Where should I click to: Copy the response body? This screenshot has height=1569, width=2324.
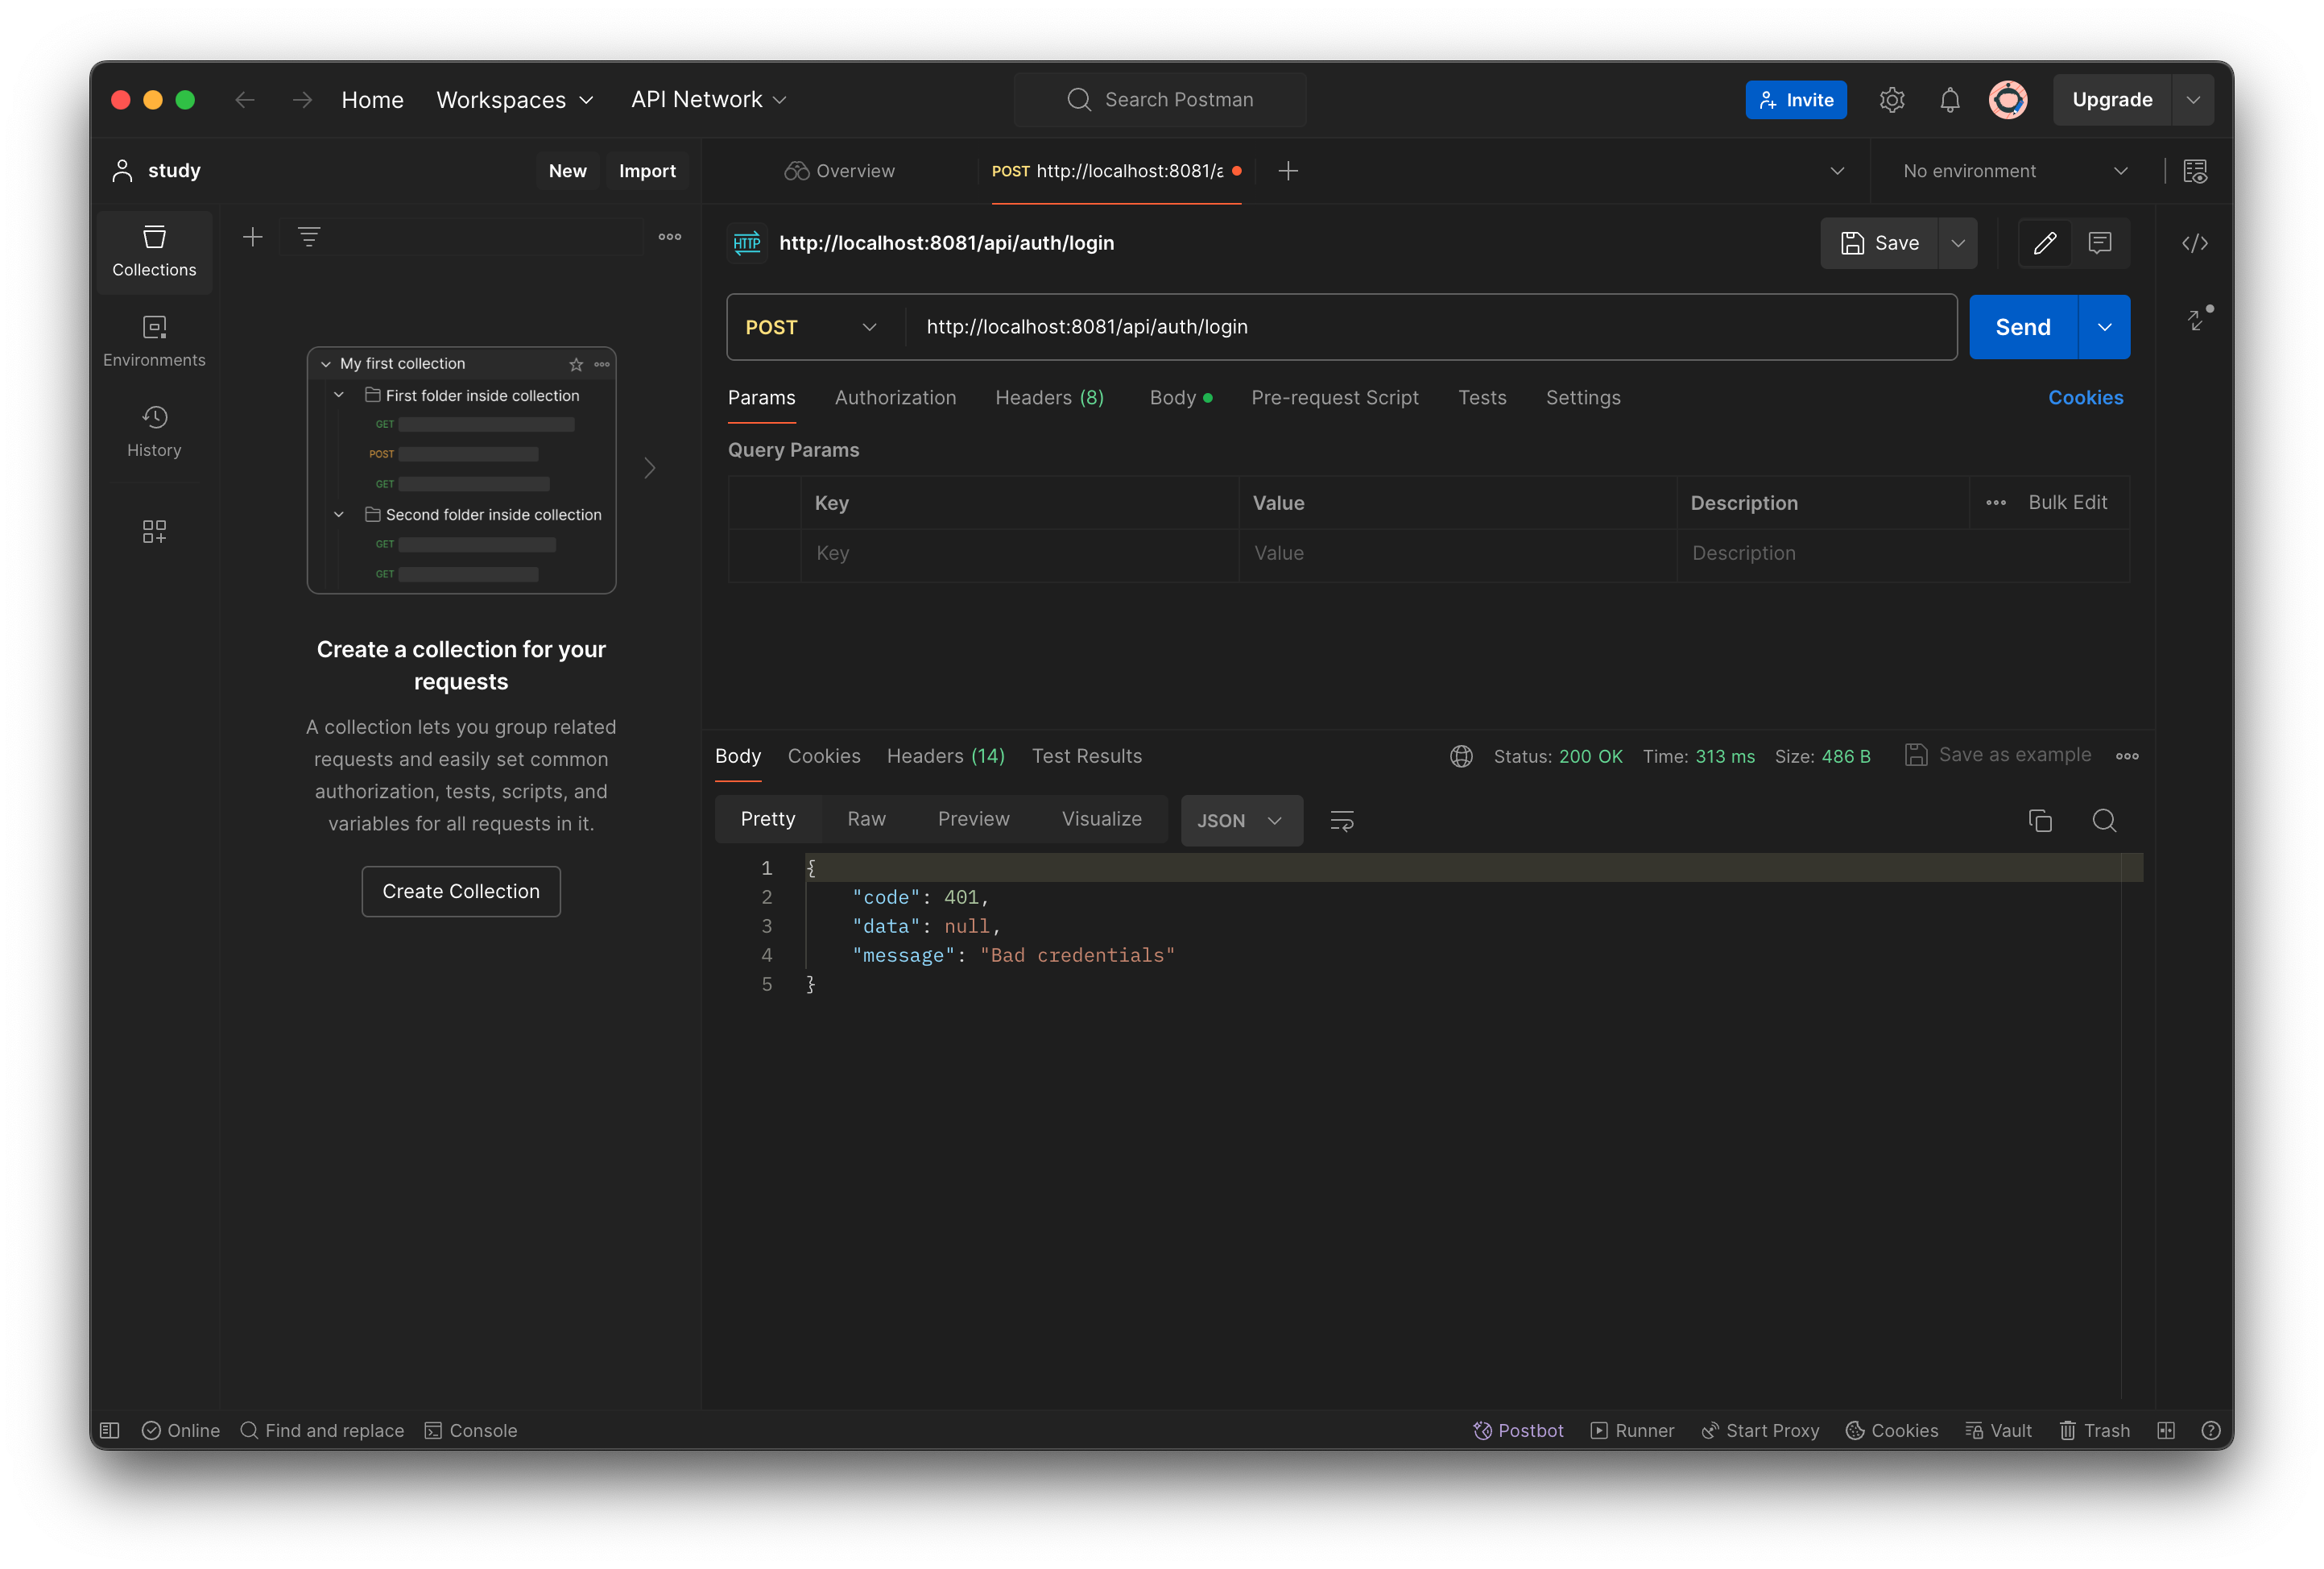click(x=2040, y=820)
